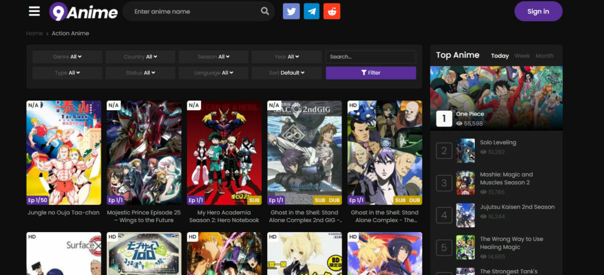604x275 pixels.
Task: Open the Surface poster in second row
Action: 64,253
